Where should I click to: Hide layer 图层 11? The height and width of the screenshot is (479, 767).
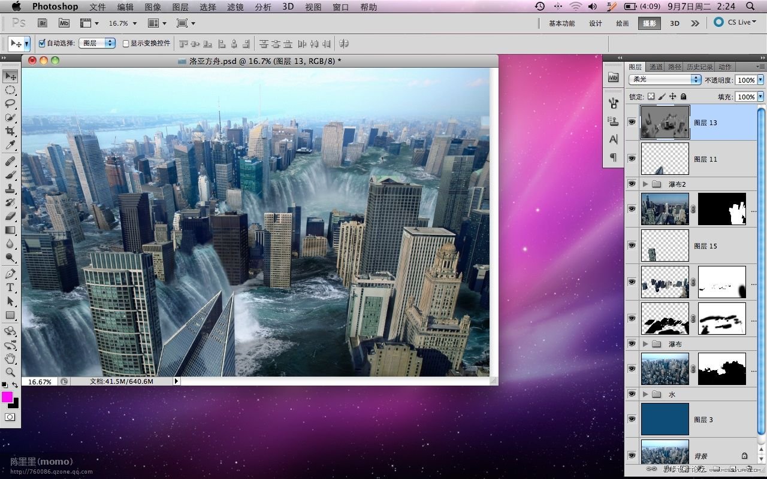(x=632, y=159)
